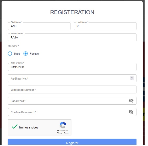Toggle Password field visibility eye icon
Image resolution: width=148 pixels, height=146 pixels.
click(x=131, y=101)
